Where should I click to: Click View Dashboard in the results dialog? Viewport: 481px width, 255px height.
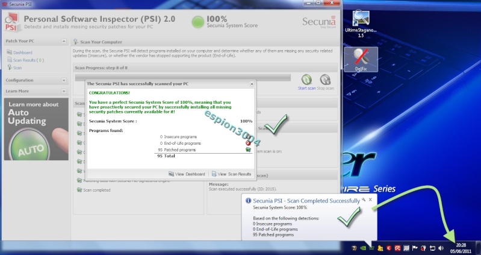tap(187, 174)
